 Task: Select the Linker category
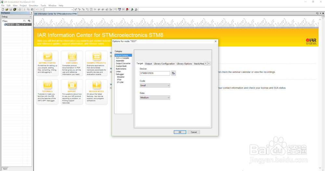pos(118,72)
